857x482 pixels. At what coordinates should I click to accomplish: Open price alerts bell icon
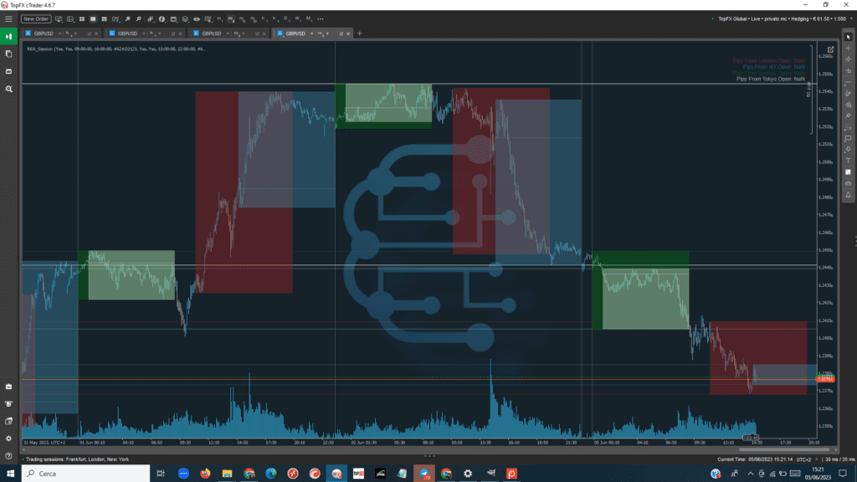tap(849, 195)
